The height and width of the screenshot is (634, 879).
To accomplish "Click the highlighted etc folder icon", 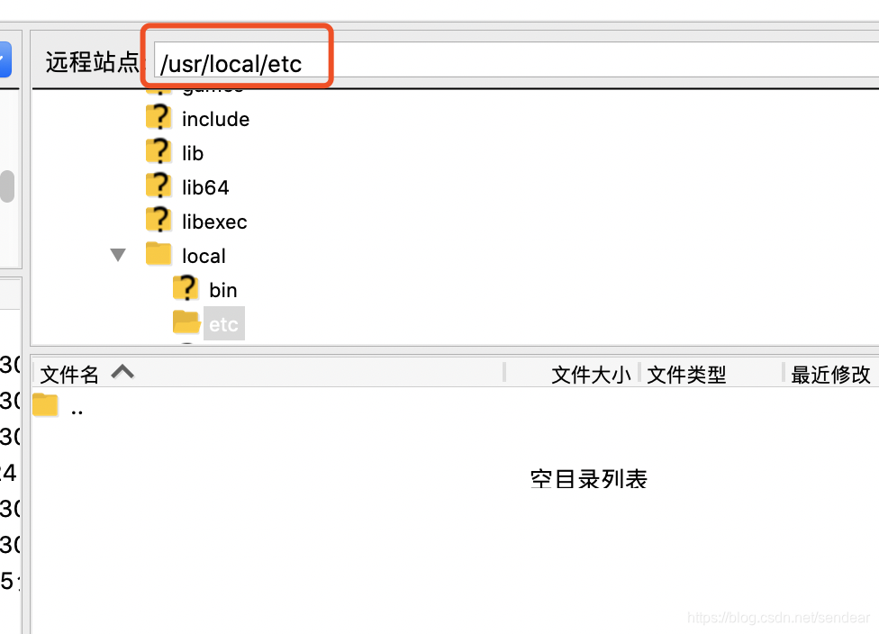I will [x=186, y=322].
